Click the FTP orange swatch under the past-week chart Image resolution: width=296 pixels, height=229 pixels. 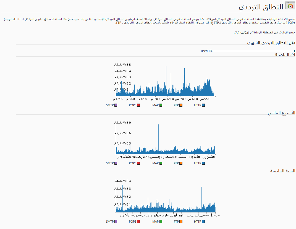click(x=181, y=163)
